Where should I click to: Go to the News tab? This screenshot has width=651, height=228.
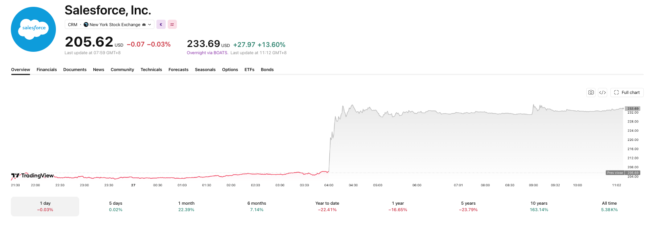click(99, 69)
